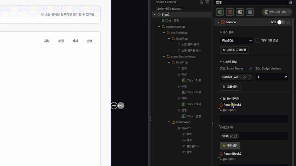Click the 반영 button in the preview
This screenshot has height=166, width=296.
(89, 41)
